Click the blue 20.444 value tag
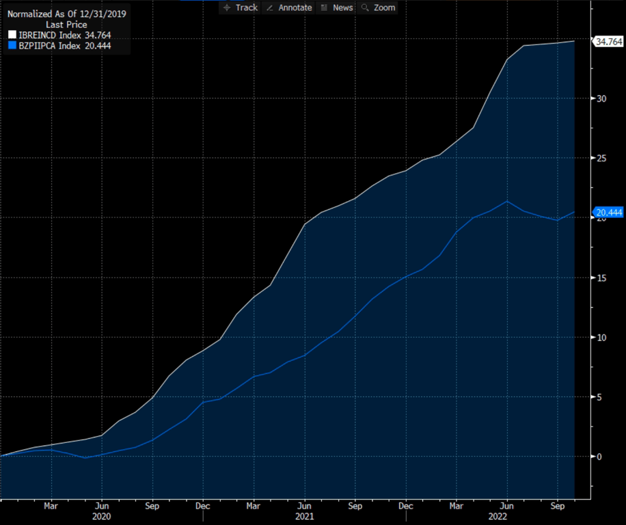The height and width of the screenshot is (525, 626). pos(608,213)
